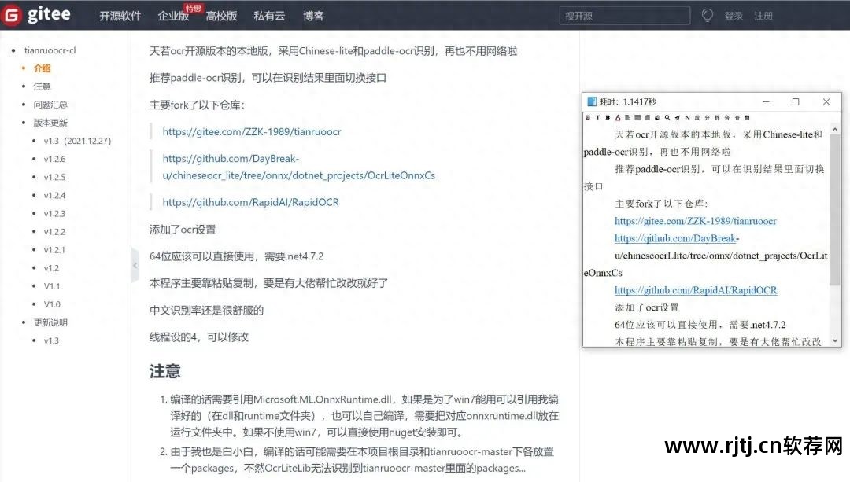The image size is (850, 482).
Task: Open RapidAI/RapidOCR link in OCR result window
Action: click(x=696, y=290)
